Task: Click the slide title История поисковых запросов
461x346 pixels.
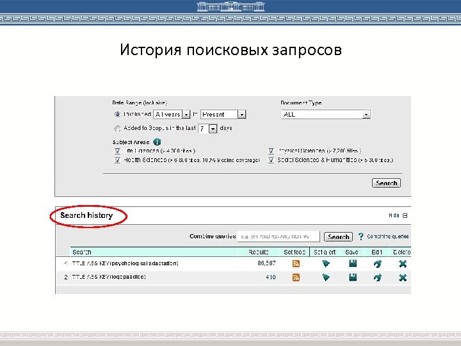Action: pos(230,49)
